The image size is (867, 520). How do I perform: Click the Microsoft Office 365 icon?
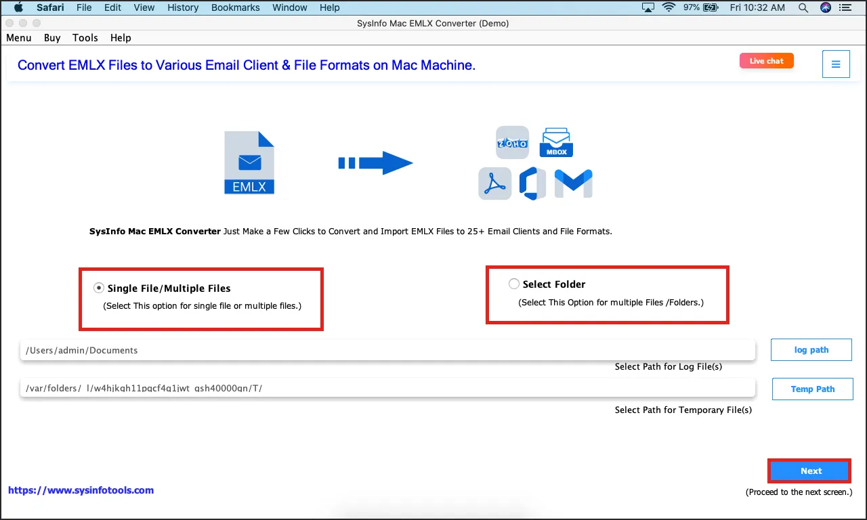click(x=532, y=183)
